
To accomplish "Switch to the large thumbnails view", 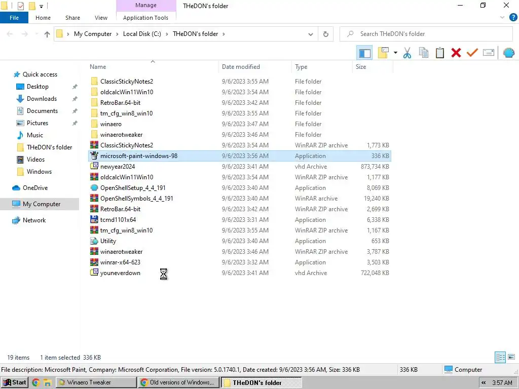I will (511, 357).
